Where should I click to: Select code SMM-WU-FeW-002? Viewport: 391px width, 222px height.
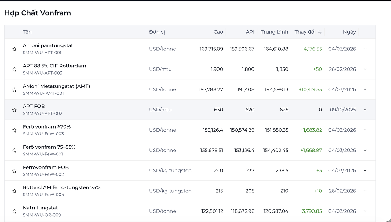(43, 174)
